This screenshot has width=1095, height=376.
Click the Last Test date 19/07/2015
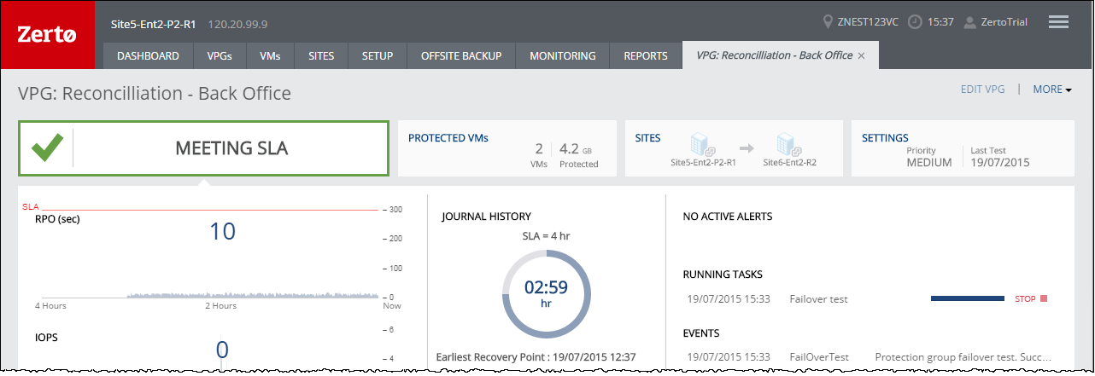1000,162
